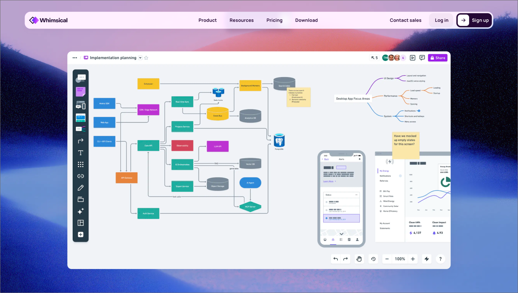Viewport: 518px width, 293px height.
Task: Select the PostgreSQL database icon
Action: (279, 141)
